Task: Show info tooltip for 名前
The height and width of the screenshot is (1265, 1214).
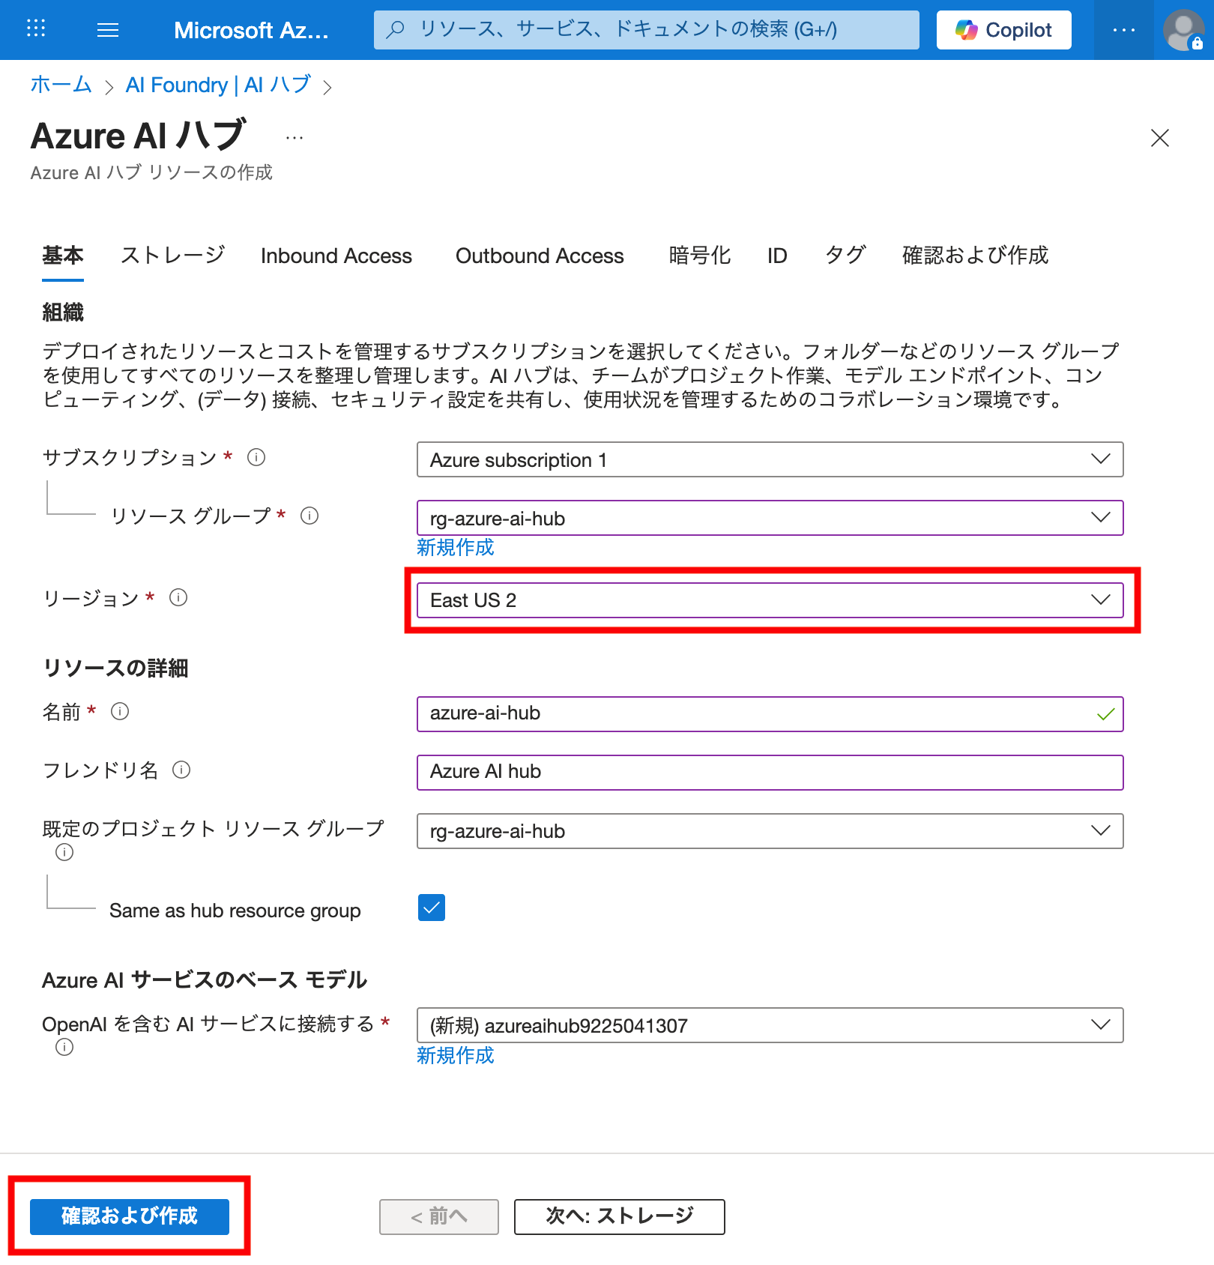Action: coord(120,711)
